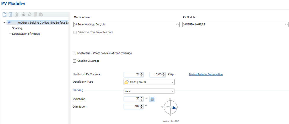
Task: Tick the Graphic Coverage checkbox
Action: click(75, 61)
